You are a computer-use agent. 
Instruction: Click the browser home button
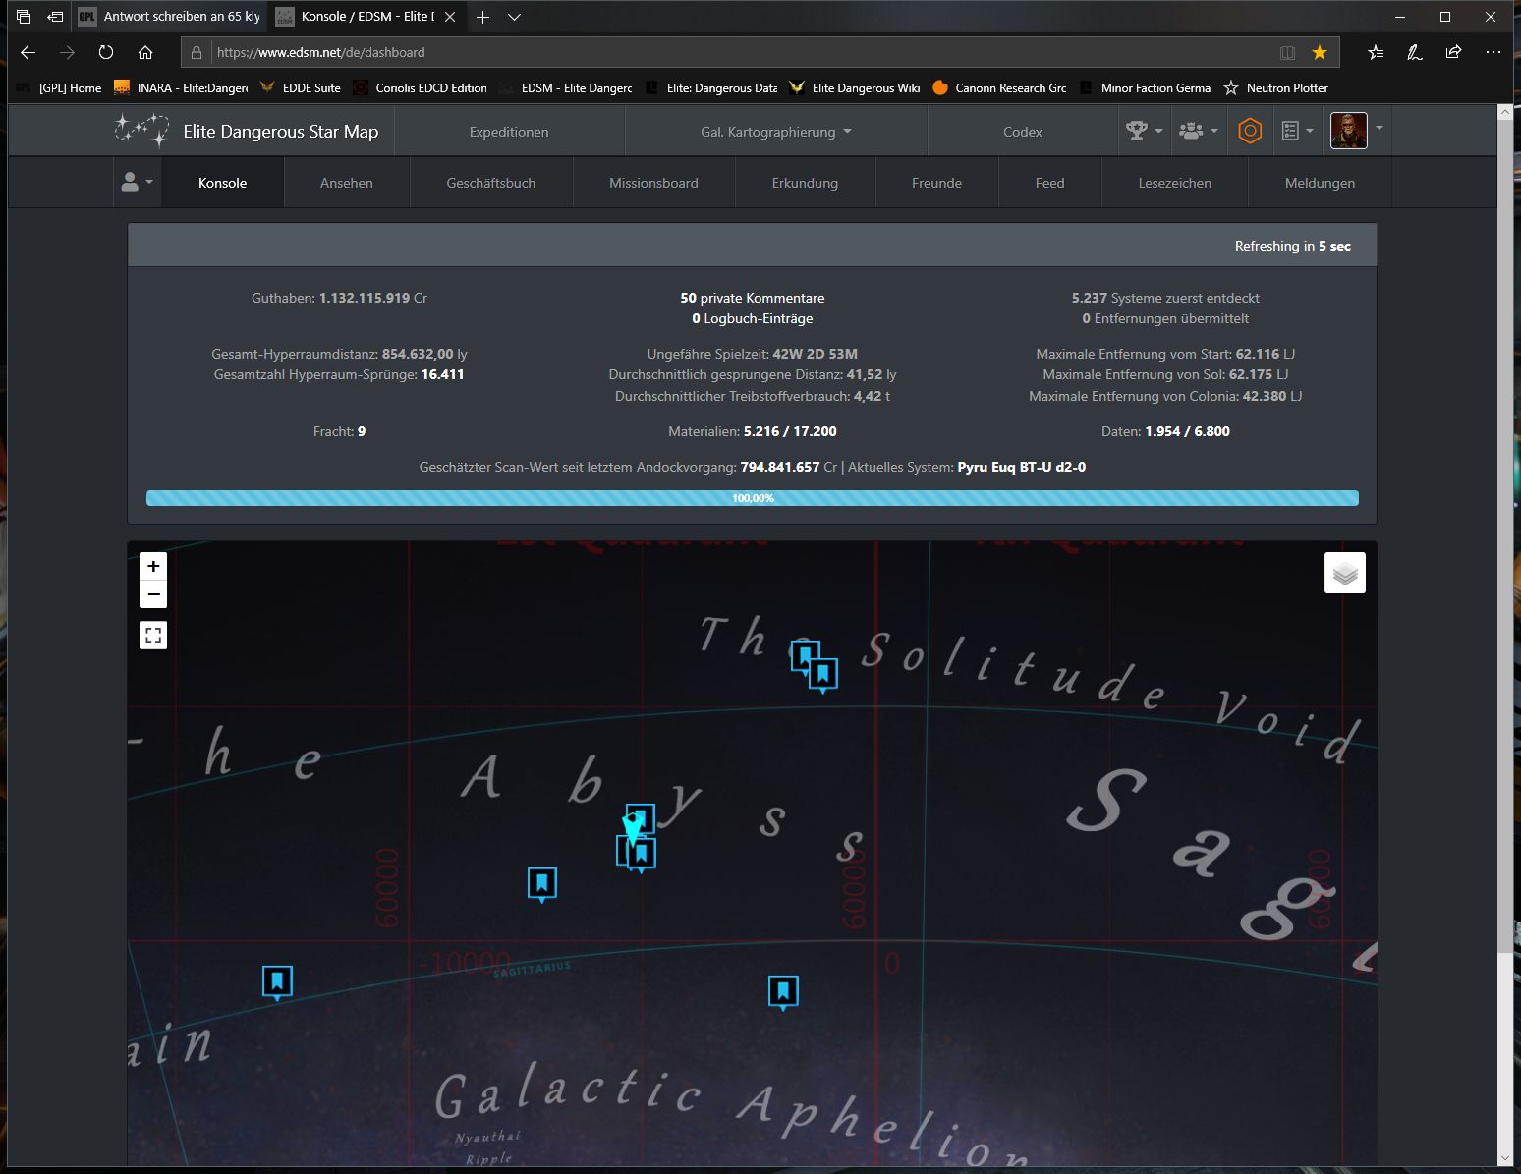pyautogui.click(x=145, y=52)
